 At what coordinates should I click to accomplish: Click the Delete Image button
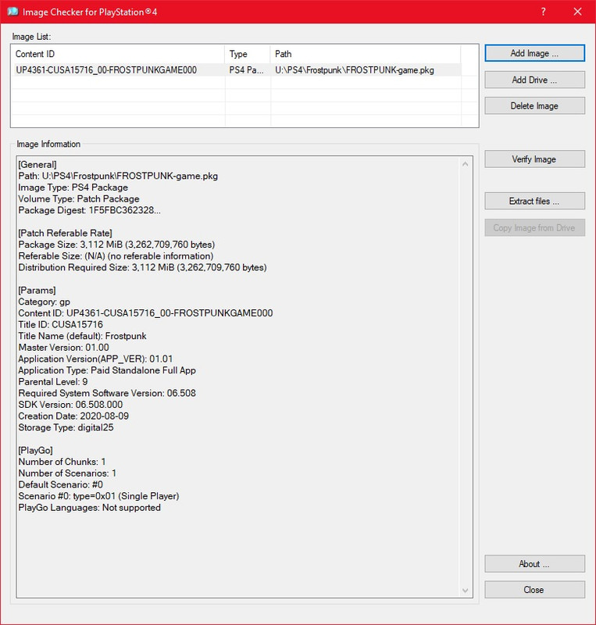[x=534, y=106]
